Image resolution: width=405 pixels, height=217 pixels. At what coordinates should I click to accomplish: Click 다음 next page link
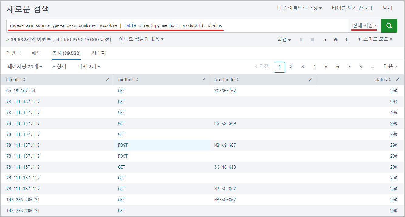point(390,67)
